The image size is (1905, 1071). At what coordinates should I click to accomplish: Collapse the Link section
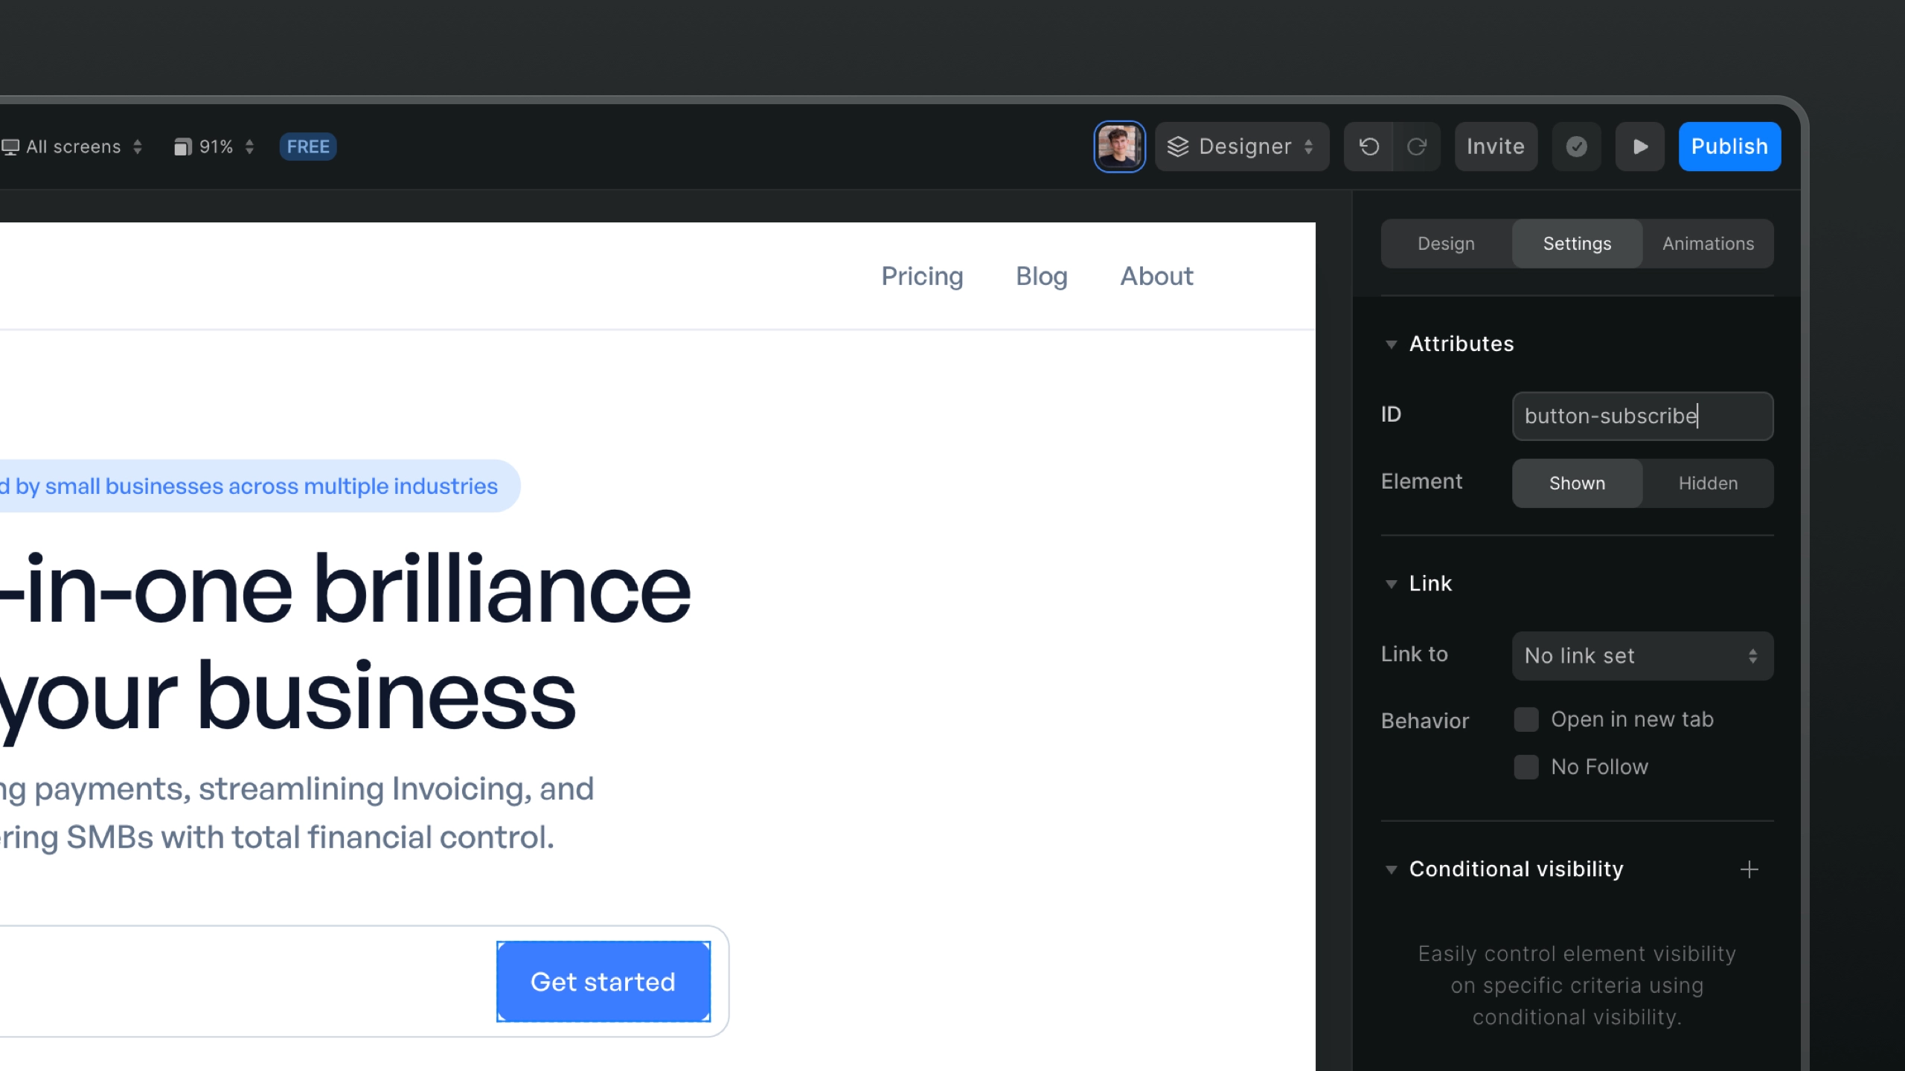pos(1391,584)
